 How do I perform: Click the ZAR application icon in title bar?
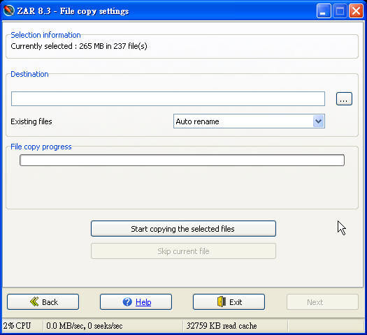click(9, 10)
